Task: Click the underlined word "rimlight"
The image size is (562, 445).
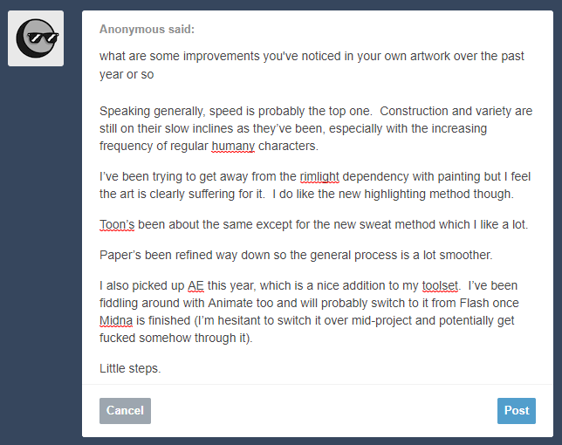Action: pyautogui.click(x=319, y=176)
